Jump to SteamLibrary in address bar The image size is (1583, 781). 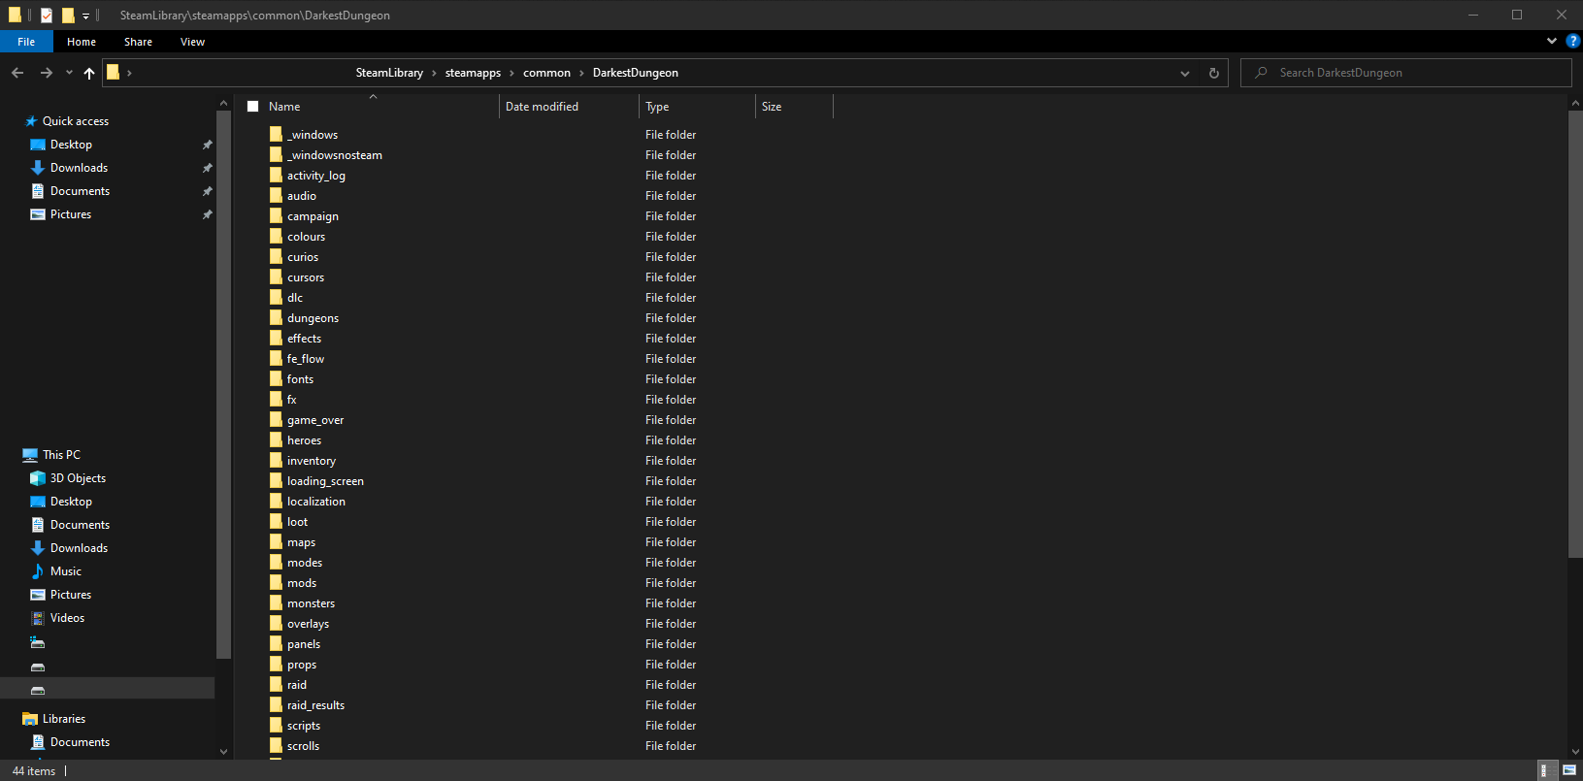click(389, 73)
